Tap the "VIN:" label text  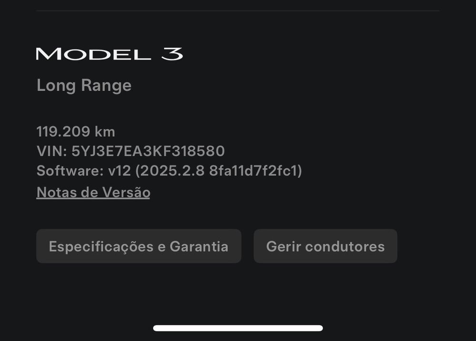(x=52, y=151)
